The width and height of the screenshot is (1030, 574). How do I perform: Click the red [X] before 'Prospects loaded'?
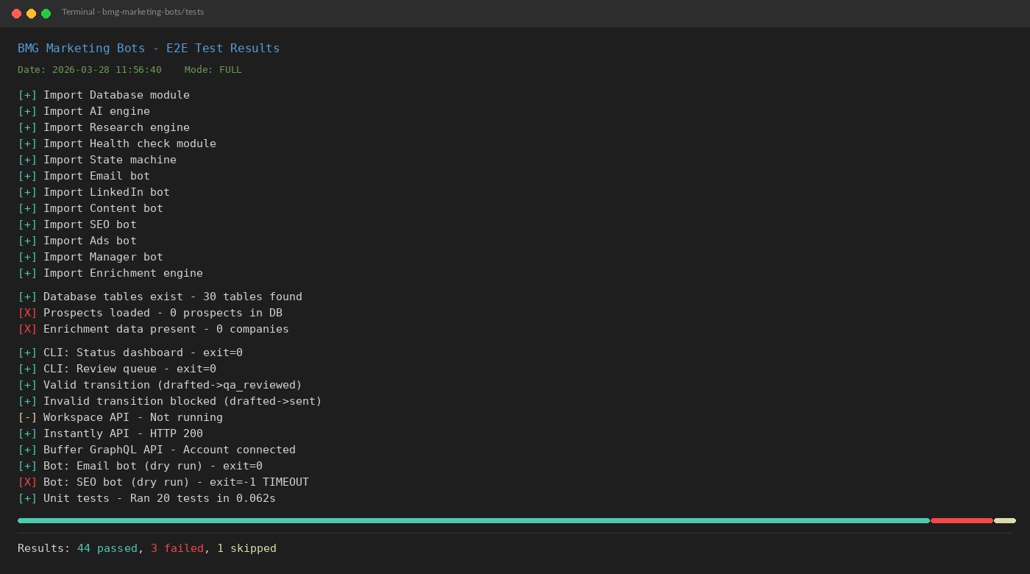coord(27,313)
